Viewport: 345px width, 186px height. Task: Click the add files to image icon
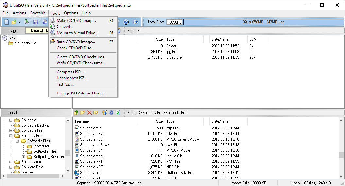tap(105, 113)
